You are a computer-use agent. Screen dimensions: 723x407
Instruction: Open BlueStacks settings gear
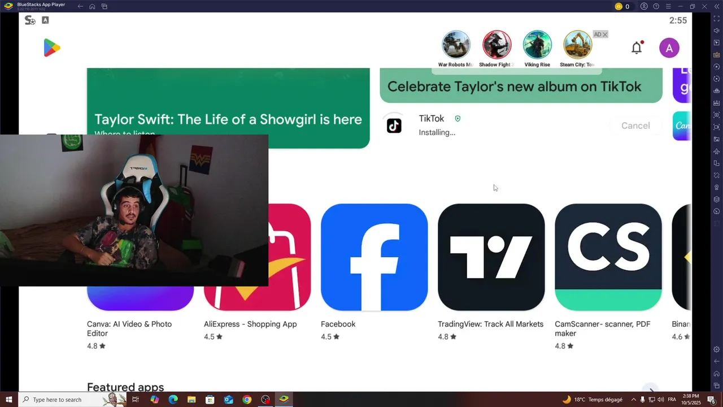coord(716,349)
